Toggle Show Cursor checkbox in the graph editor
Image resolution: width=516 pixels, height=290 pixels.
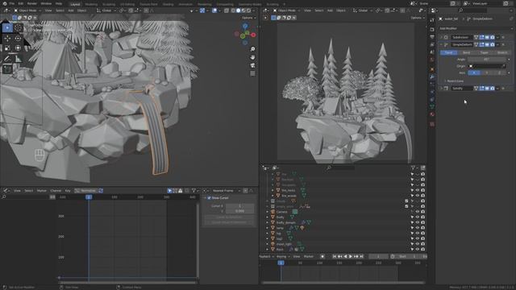click(x=209, y=198)
